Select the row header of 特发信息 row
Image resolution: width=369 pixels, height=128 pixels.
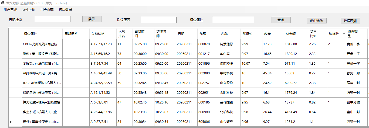coord(15,44)
